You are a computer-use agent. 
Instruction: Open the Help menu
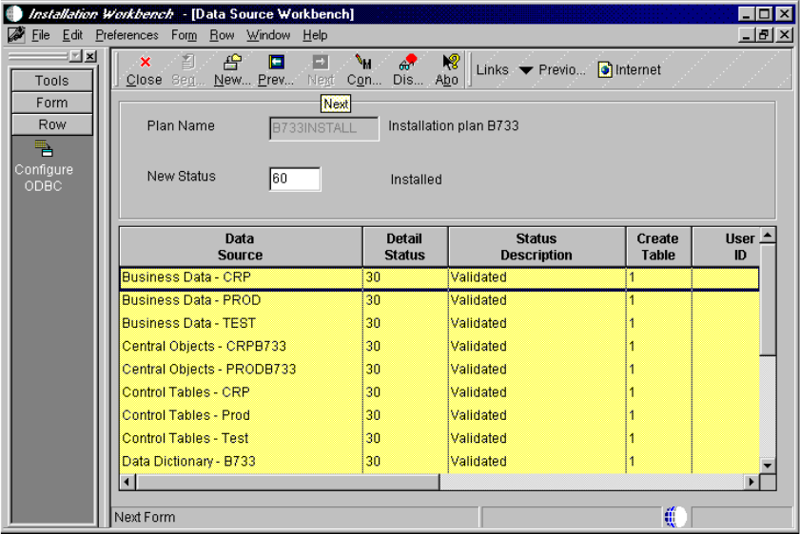315,35
